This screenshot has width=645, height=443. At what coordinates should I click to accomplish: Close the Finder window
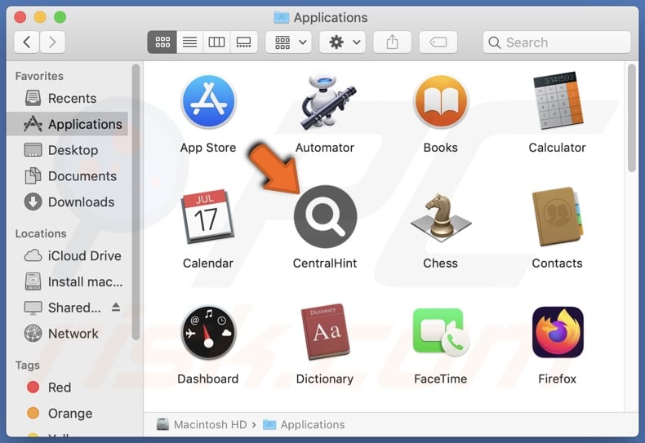20,17
